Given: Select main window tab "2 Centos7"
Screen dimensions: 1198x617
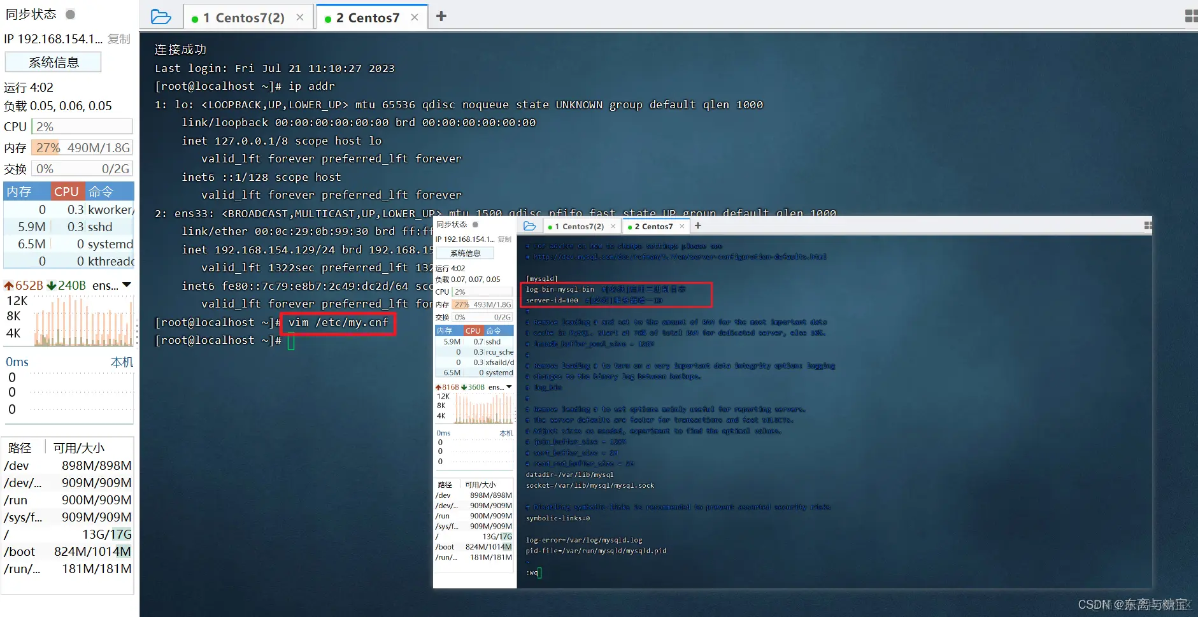Looking at the screenshot, I should pos(372,17).
